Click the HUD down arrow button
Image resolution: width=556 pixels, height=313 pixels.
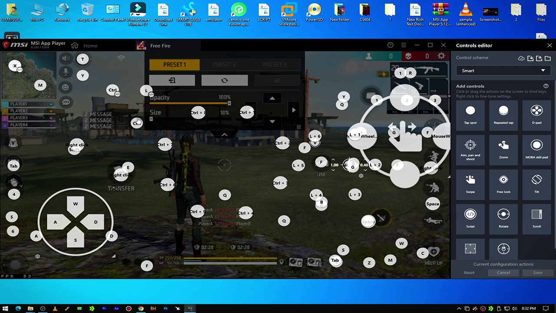click(272, 122)
